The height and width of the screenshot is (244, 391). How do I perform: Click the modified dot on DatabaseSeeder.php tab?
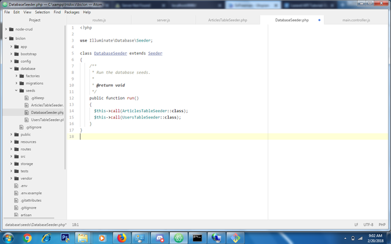point(319,20)
